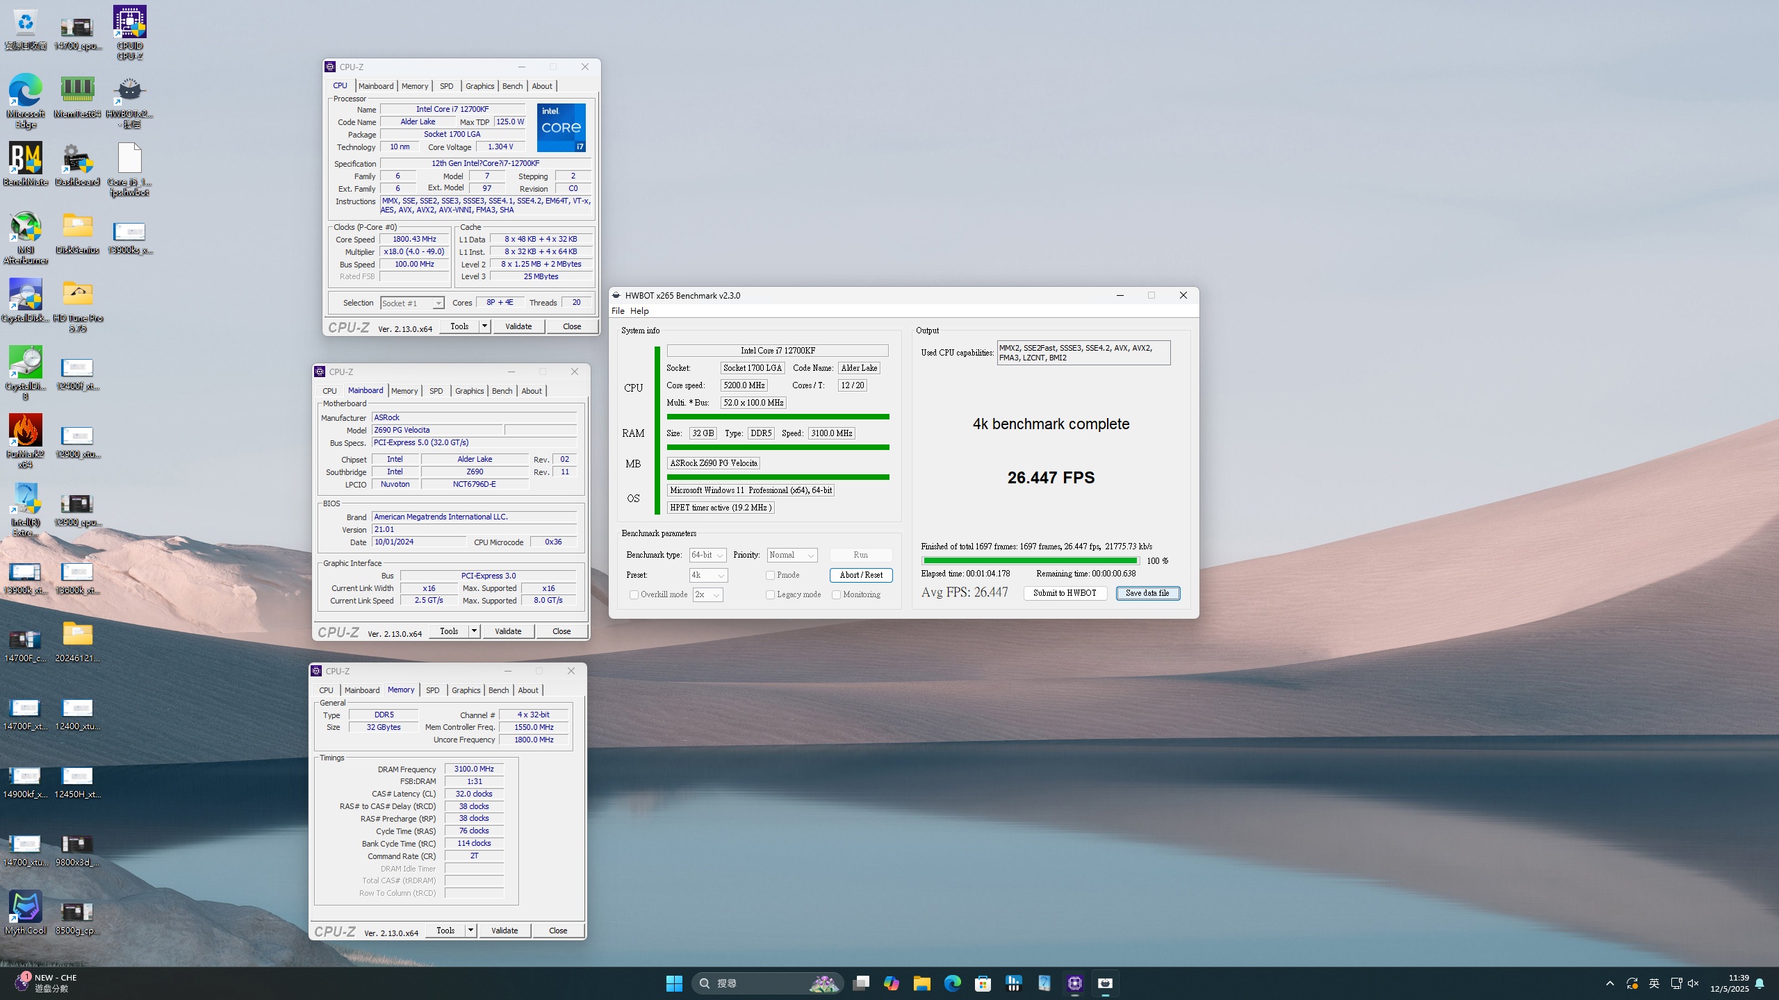Open the HWBOT x265 desktop shortcut

point(129,101)
